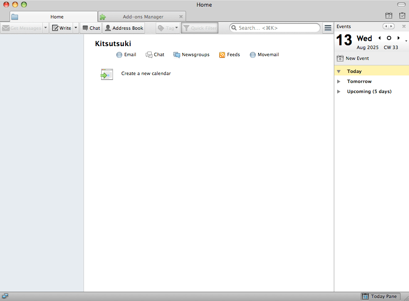Select the Home tab
409x301 pixels.
tap(57, 17)
